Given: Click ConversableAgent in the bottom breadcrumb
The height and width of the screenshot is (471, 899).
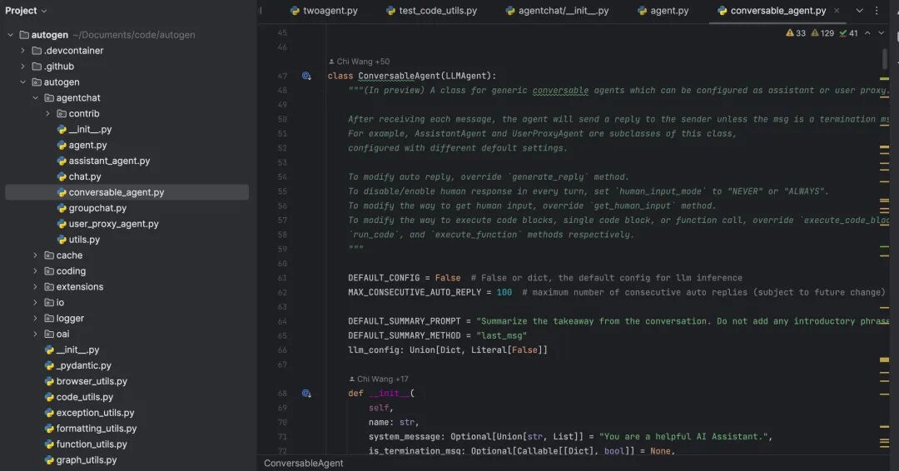Looking at the screenshot, I should 304,464.
